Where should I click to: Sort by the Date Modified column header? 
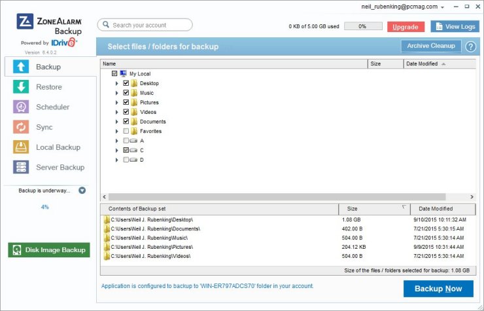(x=440, y=64)
